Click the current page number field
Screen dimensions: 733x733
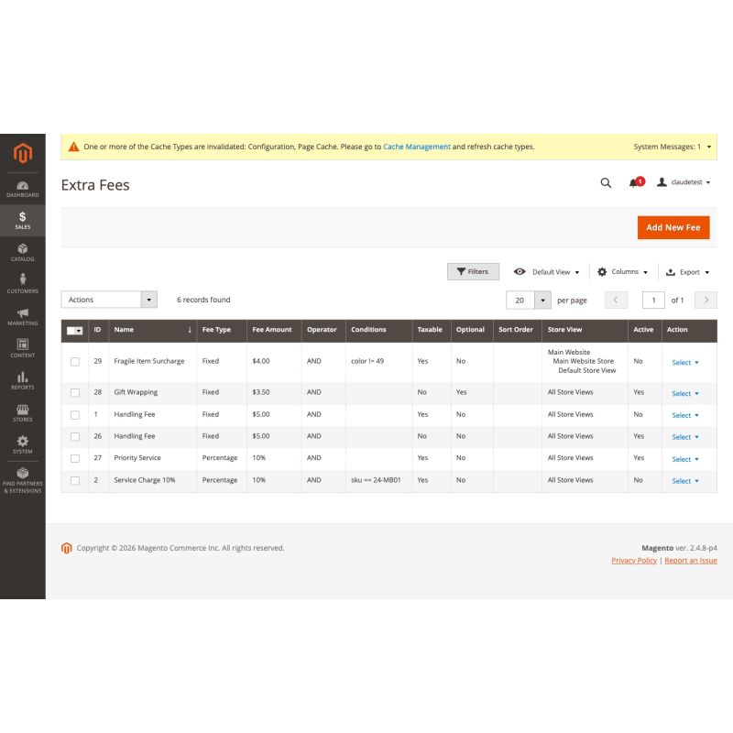click(653, 301)
